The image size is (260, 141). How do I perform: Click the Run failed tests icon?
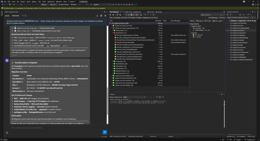120,15
